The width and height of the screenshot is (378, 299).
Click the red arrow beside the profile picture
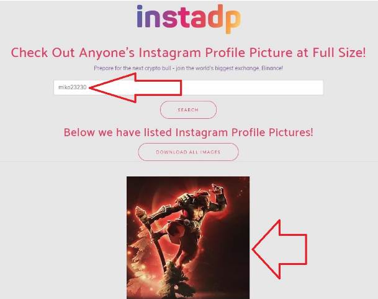(280, 249)
